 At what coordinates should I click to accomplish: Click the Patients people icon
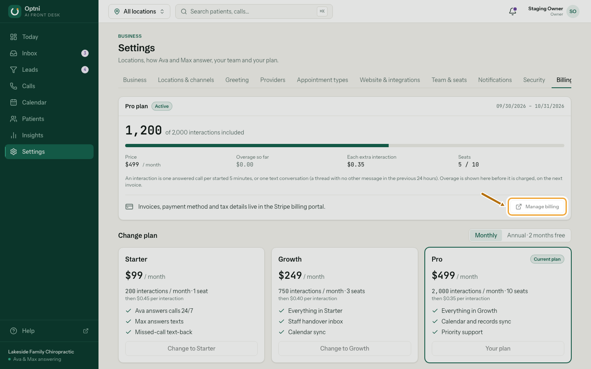[x=14, y=119]
